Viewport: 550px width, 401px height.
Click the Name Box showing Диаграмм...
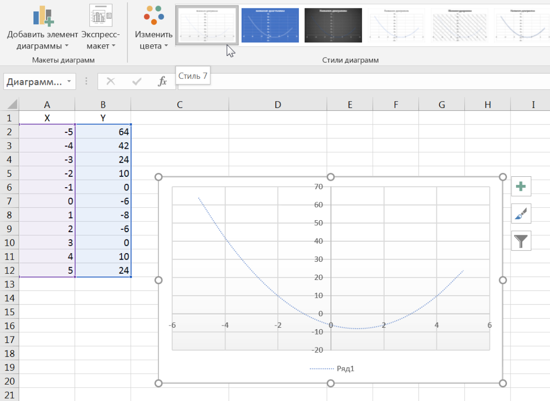coord(34,81)
